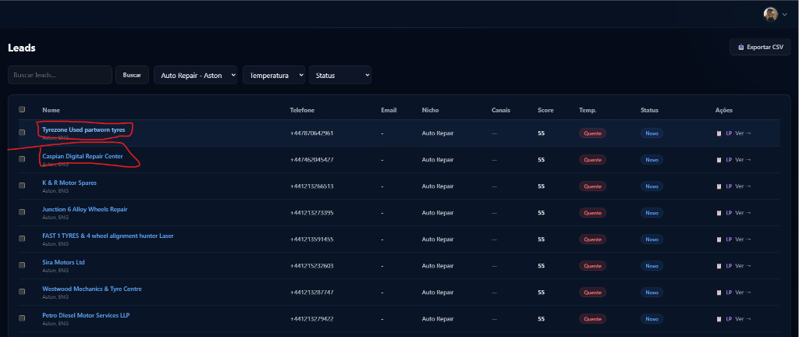This screenshot has height=337, width=799.
Task: Click the Temp. column header
Action: 588,110
